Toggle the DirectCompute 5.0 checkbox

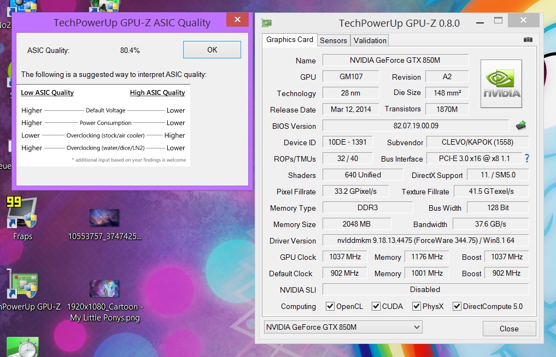457,306
